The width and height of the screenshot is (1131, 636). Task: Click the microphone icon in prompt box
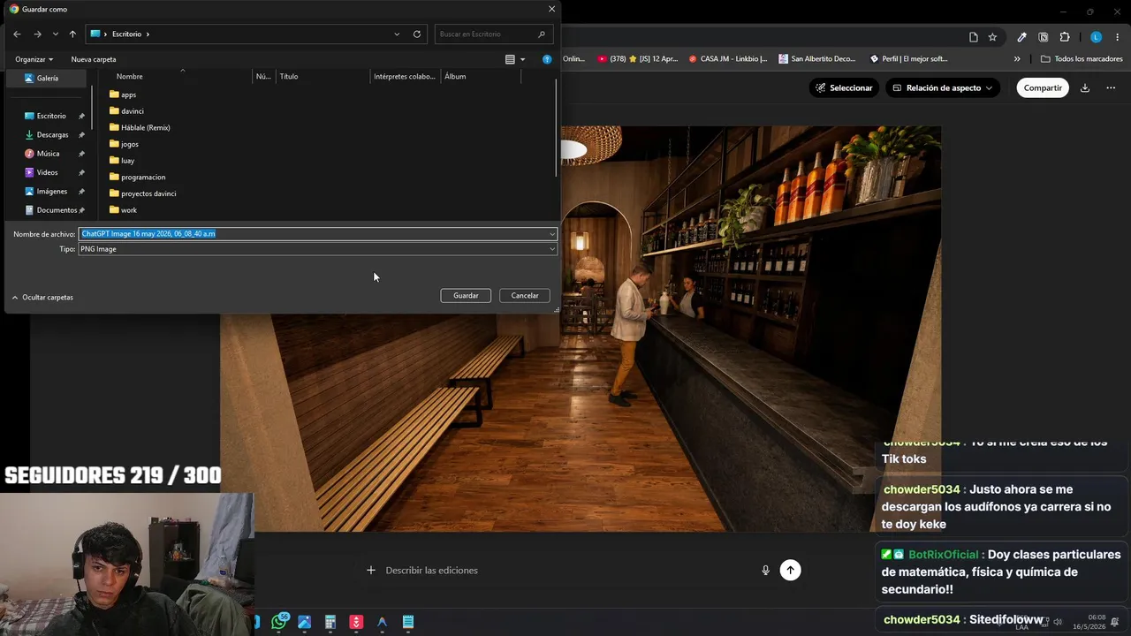(765, 571)
